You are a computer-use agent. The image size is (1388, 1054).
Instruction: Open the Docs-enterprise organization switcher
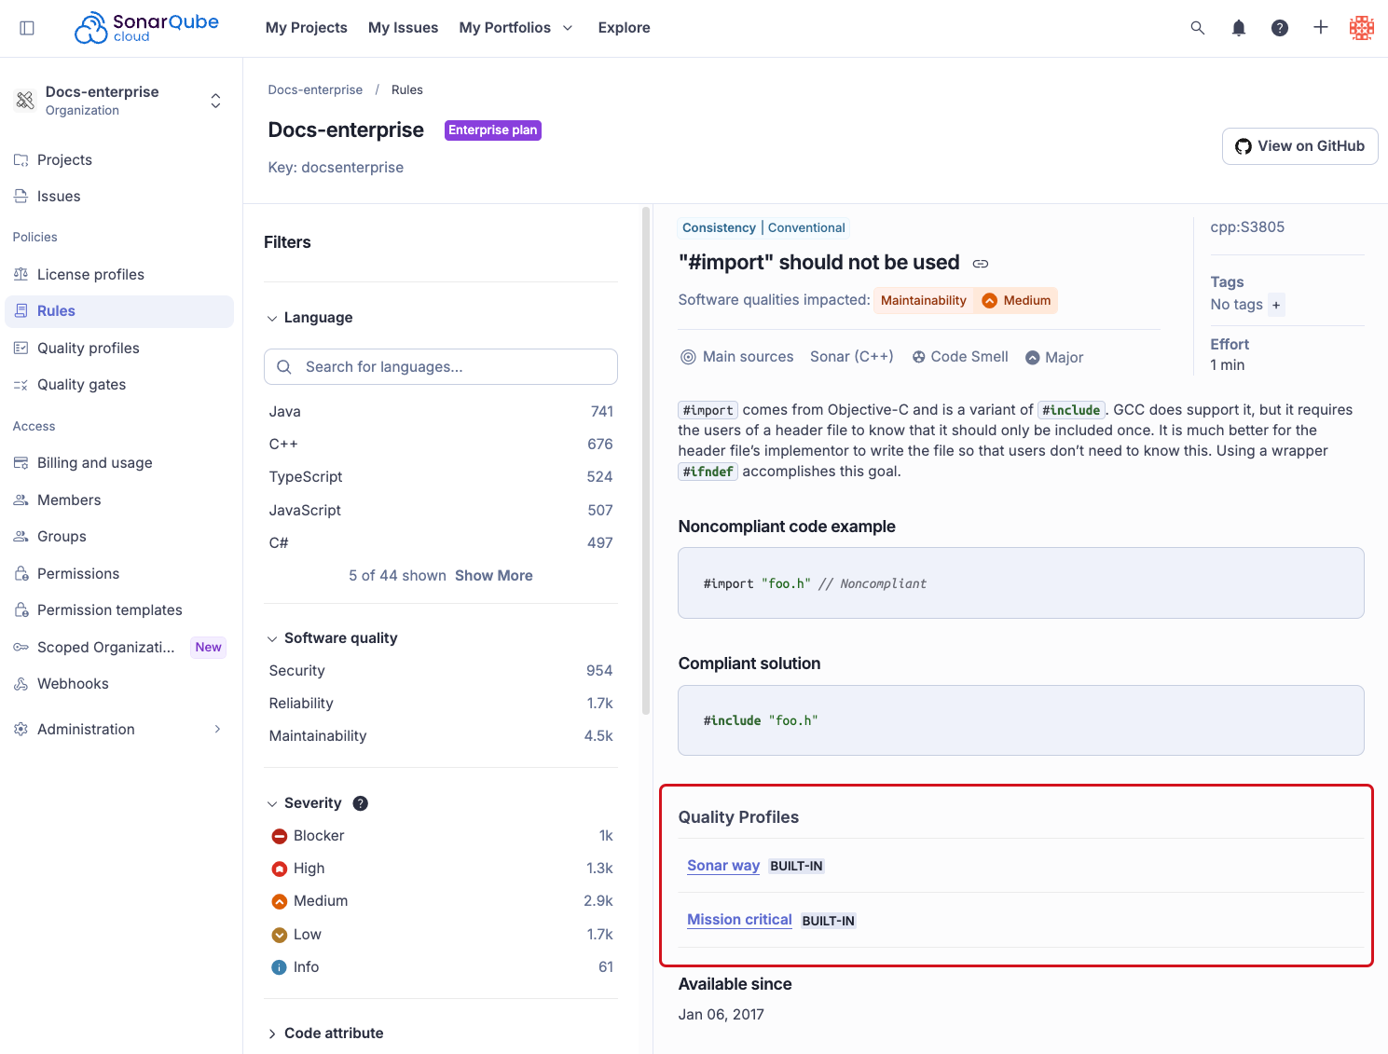tap(119, 101)
